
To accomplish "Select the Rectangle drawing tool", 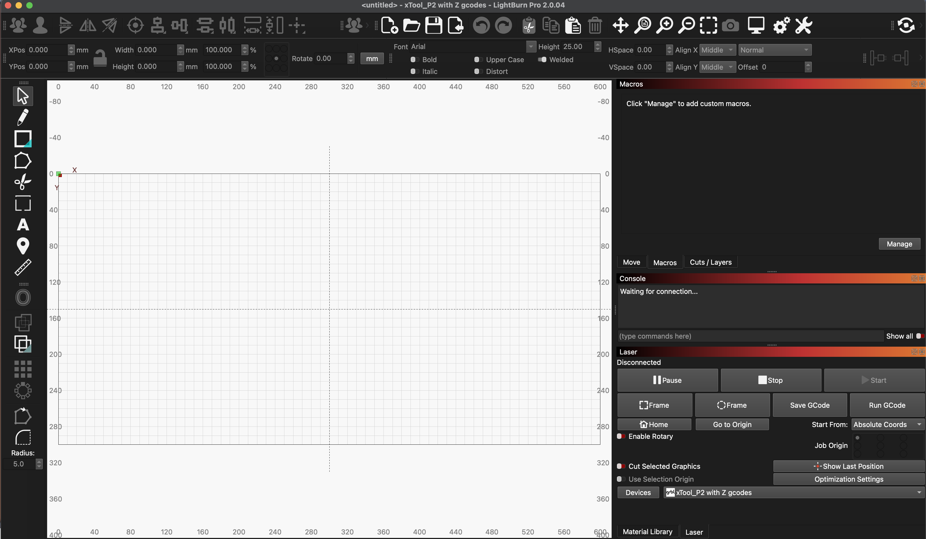I will [x=23, y=139].
